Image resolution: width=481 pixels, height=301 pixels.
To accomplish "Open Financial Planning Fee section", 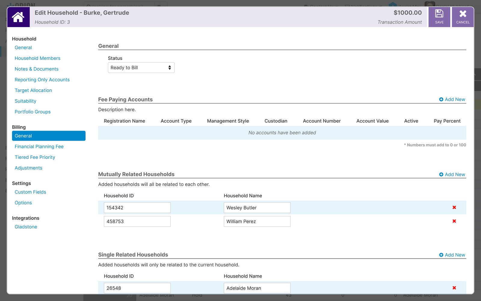I will click(39, 147).
